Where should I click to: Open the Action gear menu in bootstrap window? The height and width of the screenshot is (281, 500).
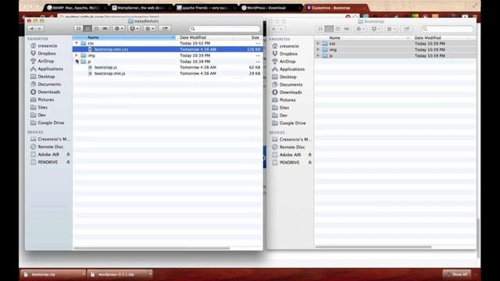360,29
